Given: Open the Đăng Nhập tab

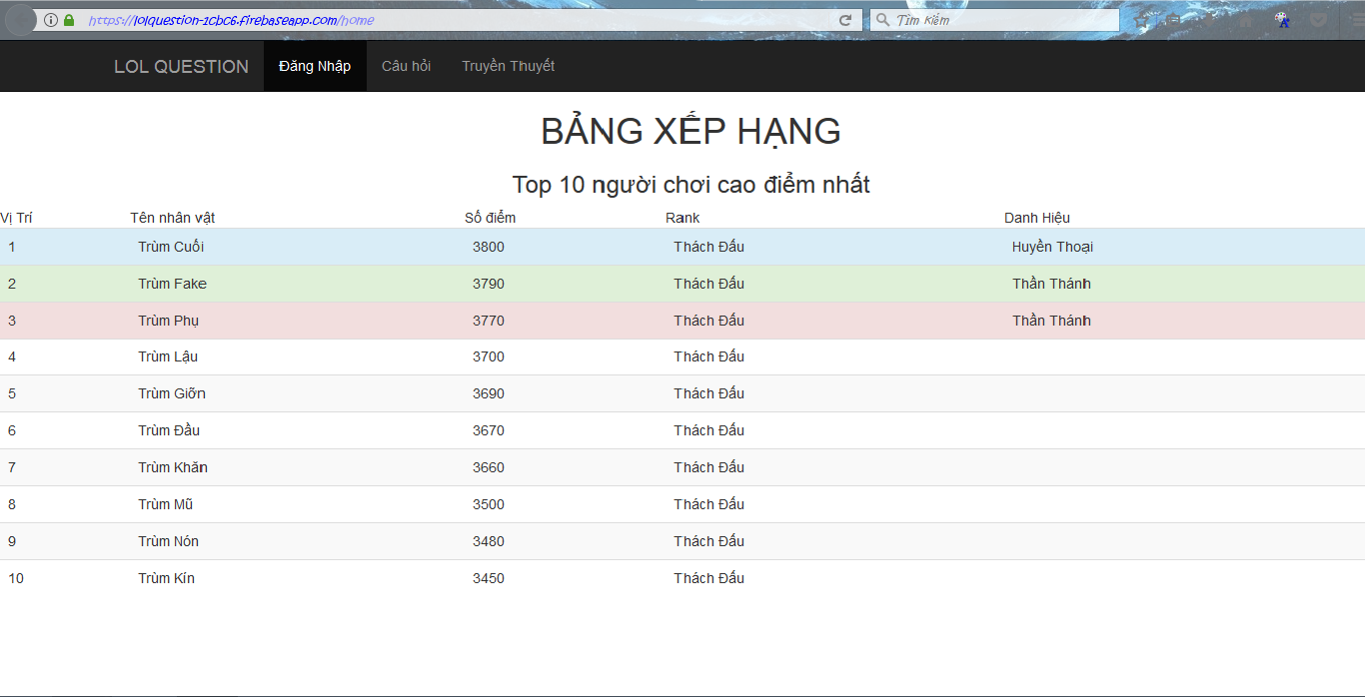Looking at the screenshot, I should point(315,66).
